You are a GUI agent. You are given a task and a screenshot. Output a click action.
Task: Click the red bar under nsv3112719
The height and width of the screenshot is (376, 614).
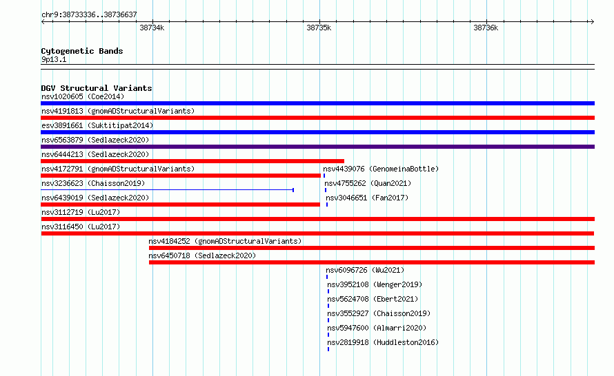[x=317, y=219]
